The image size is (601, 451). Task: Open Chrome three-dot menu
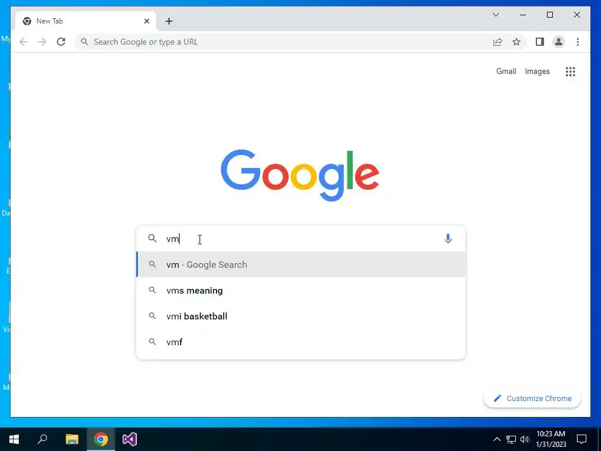pyautogui.click(x=578, y=42)
